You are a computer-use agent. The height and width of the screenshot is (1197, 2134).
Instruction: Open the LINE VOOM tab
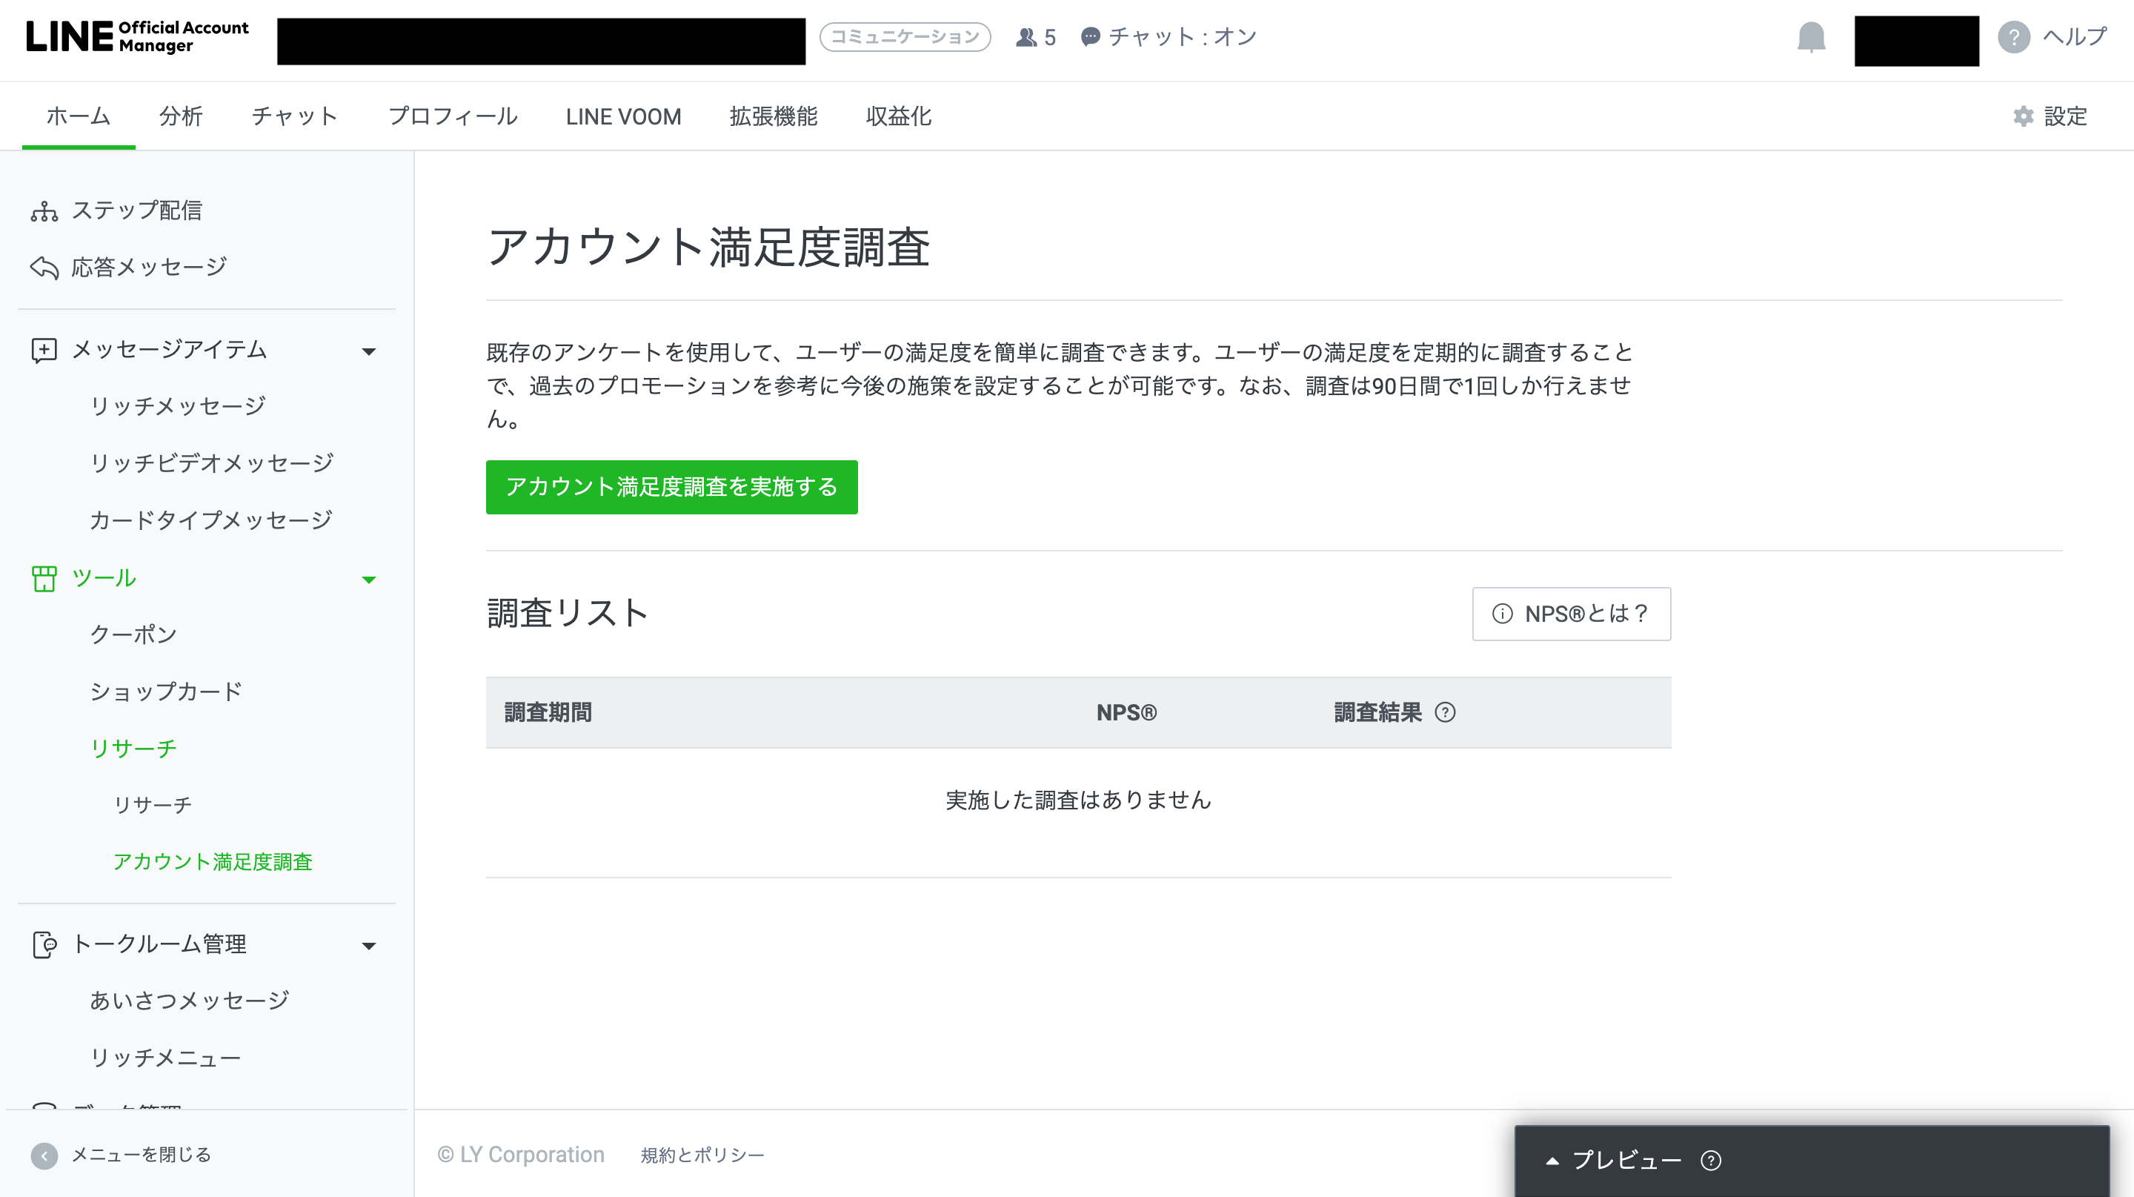623,116
